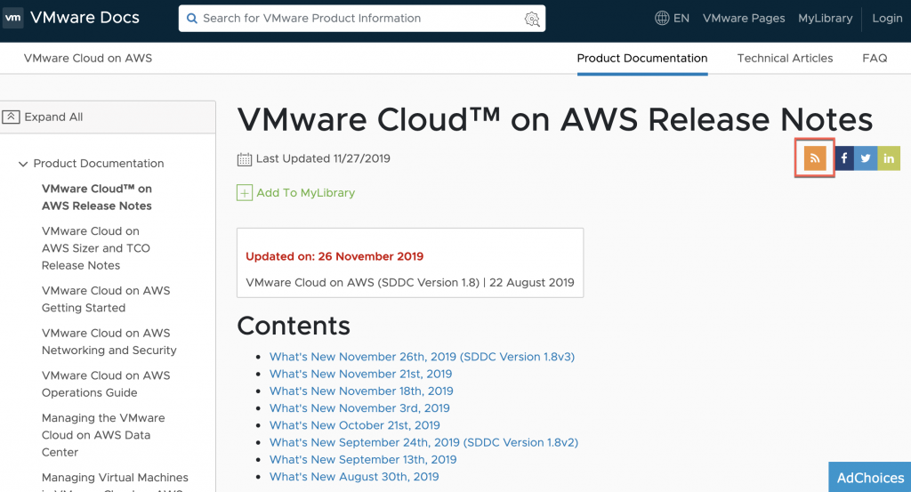Click the AdChoices button
The width and height of the screenshot is (911, 492).
[869, 478]
